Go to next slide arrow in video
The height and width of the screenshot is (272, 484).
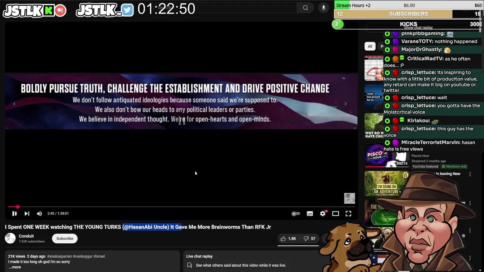point(345,104)
